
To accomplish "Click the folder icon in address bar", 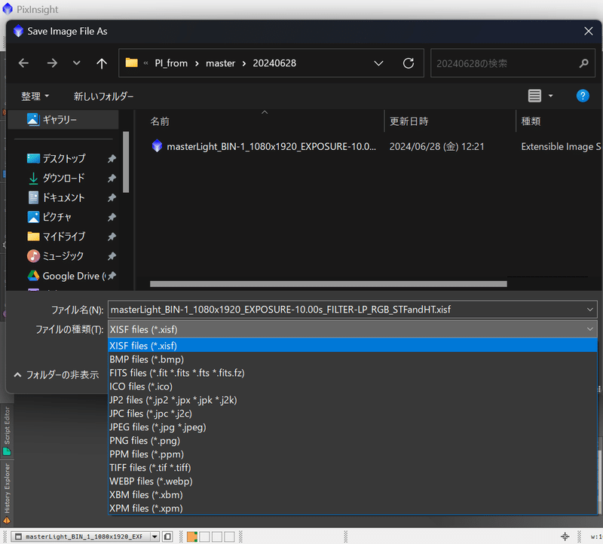I will 131,63.
